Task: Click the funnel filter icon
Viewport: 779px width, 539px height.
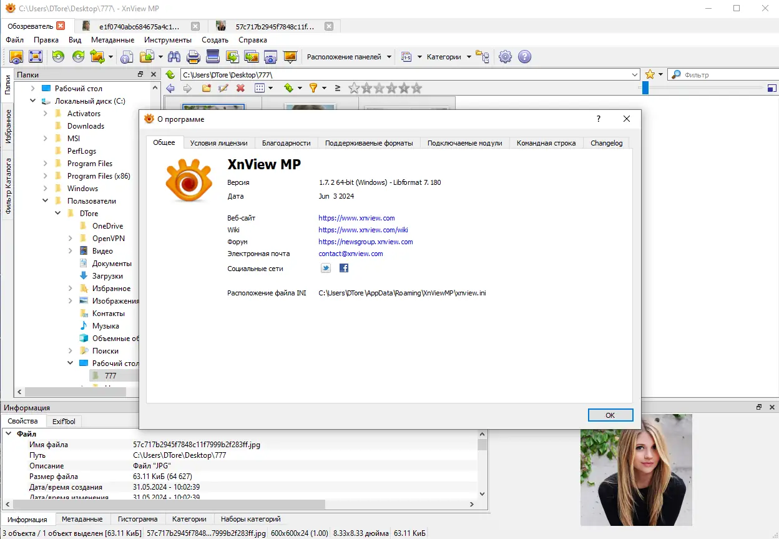Action: (x=314, y=88)
